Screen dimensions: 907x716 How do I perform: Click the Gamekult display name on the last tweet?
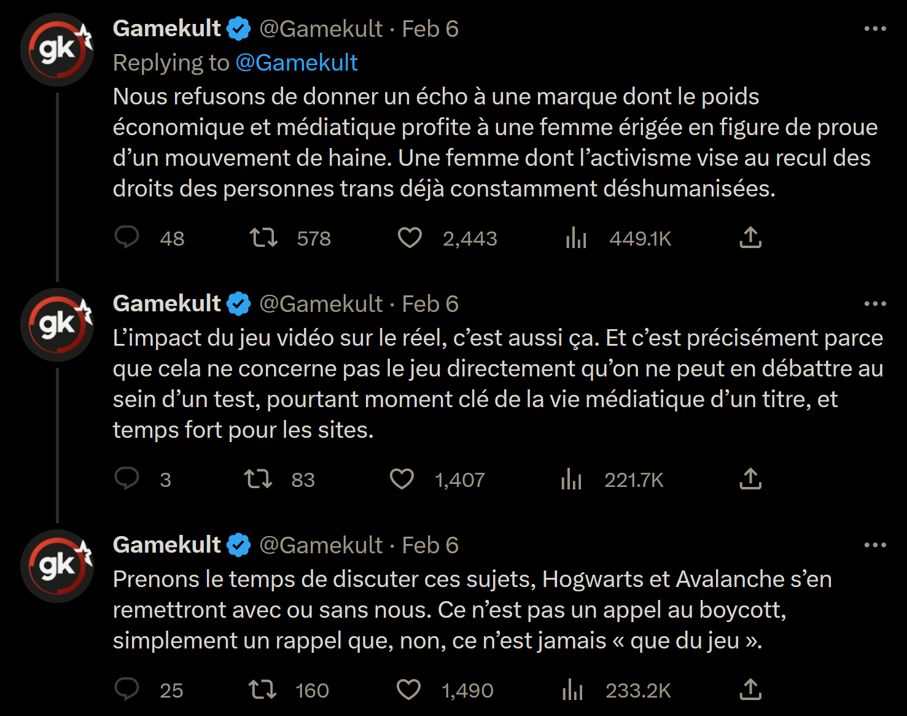coord(166,545)
